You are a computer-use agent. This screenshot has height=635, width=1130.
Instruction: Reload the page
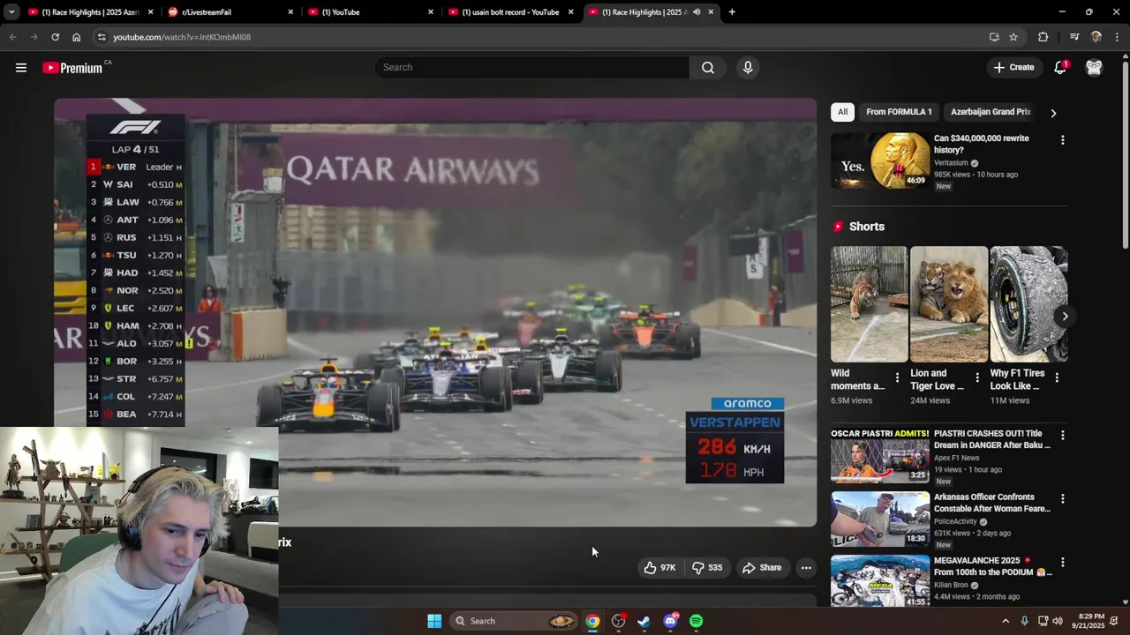click(55, 37)
